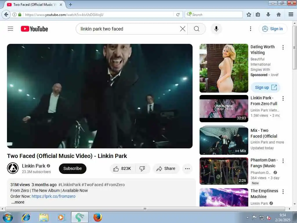Select The Emptiness Machine title

pos(264,194)
